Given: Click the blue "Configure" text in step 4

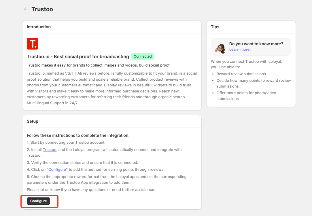Looking at the screenshot, I should point(57,170).
